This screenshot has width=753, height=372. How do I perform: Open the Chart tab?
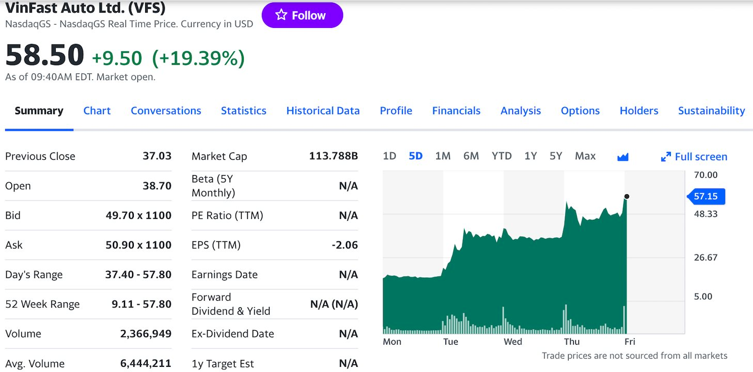[97, 111]
